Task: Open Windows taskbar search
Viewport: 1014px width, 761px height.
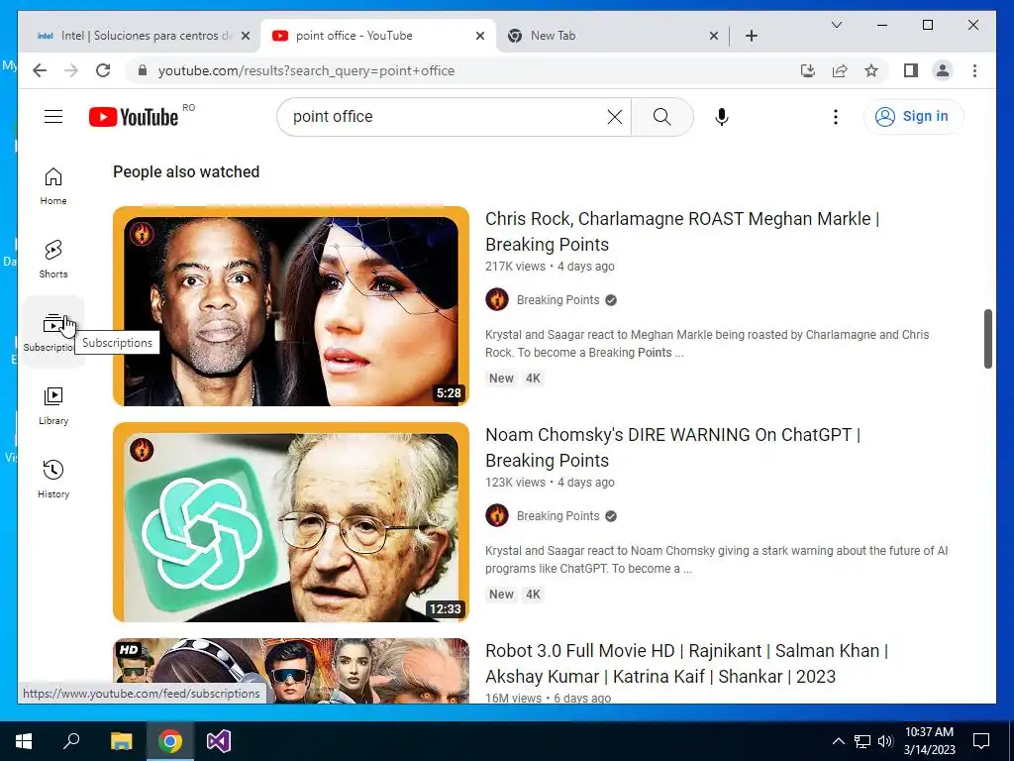Action: click(71, 741)
